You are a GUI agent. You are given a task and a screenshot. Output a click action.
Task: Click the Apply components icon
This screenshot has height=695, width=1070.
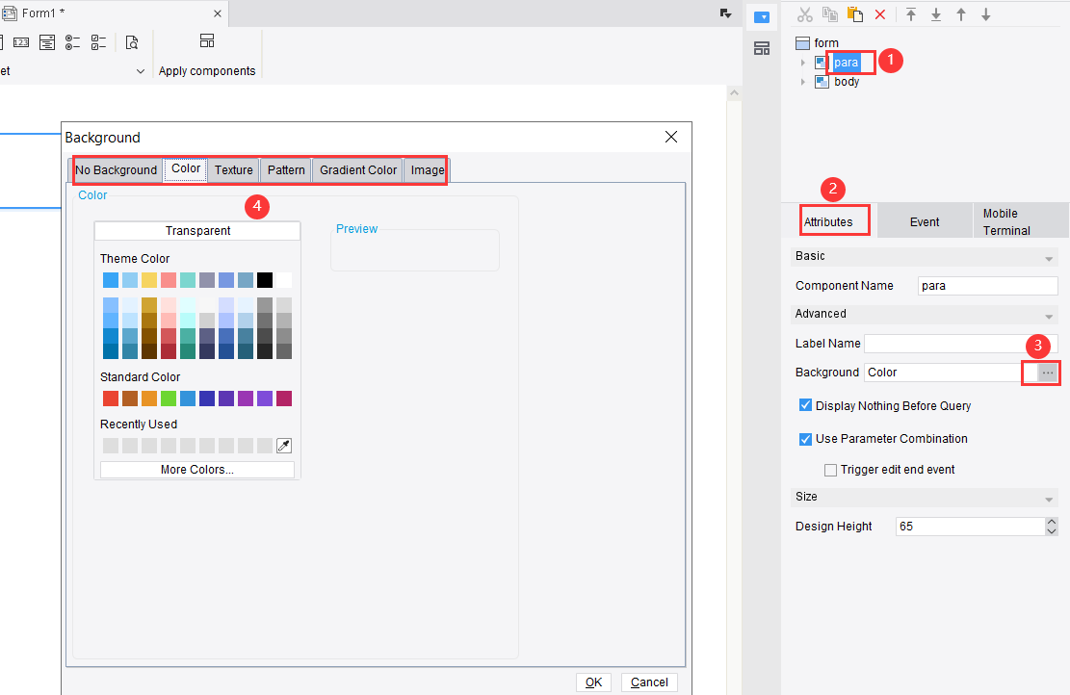[x=207, y=41]
